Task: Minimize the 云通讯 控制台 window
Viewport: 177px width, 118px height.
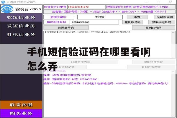Action: 146,2
